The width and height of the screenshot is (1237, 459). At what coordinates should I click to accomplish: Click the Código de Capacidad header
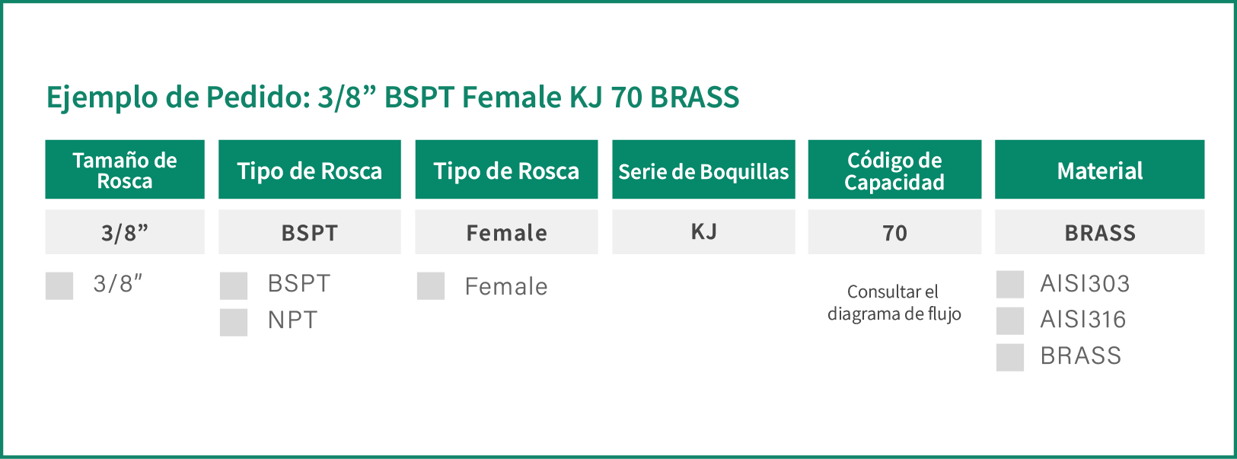pyautogui.click(x=894, y=170)
